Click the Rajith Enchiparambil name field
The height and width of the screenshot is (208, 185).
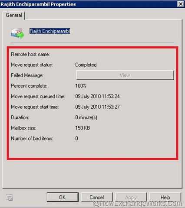(x=50, y=31)
